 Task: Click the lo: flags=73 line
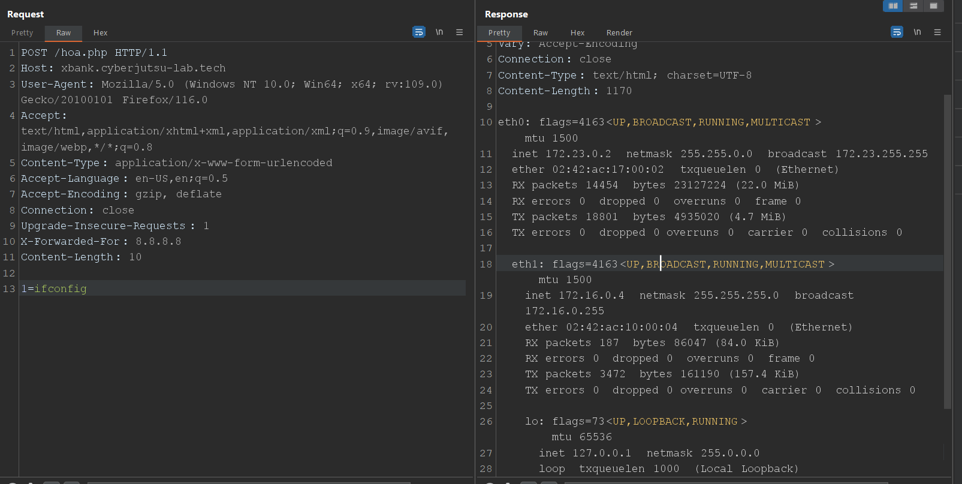(x=636, y=421)
